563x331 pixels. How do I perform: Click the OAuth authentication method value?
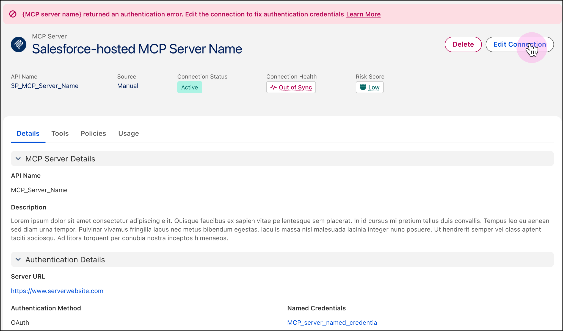tap(20, 322)
